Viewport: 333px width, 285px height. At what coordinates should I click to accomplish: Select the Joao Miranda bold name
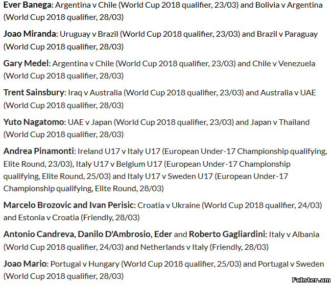coord(30,34)
